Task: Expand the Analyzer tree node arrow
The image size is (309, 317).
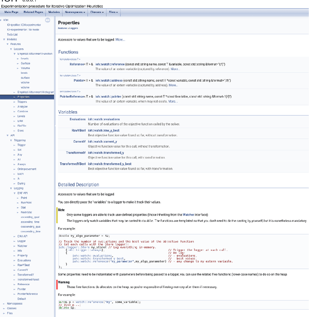Action: point(15,107)
